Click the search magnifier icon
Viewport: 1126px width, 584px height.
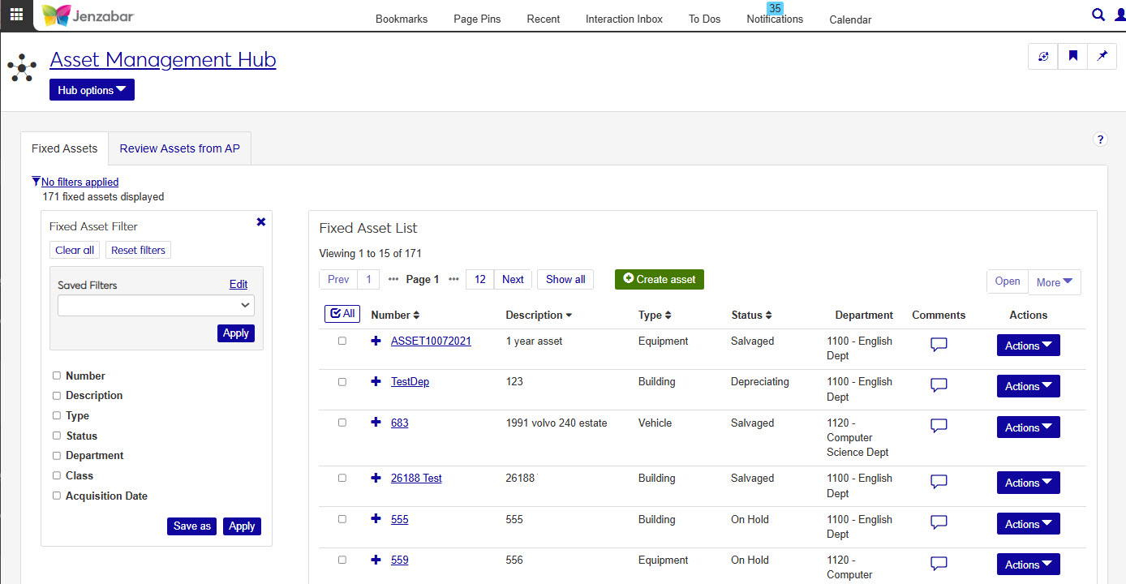1098,15
